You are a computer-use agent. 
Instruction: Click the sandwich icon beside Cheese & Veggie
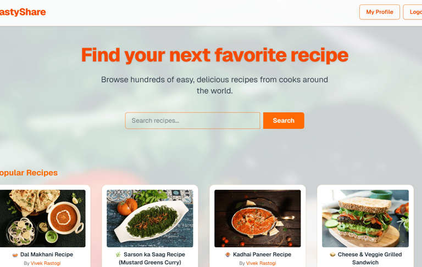click(332, 254)
